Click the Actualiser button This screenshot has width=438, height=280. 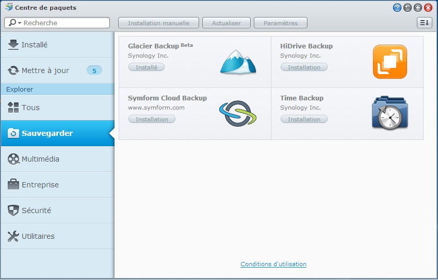pyautogui.click(x=226, y=23)
